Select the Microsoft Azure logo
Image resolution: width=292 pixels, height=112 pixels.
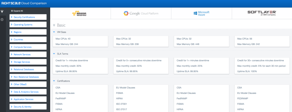point(201,13)
